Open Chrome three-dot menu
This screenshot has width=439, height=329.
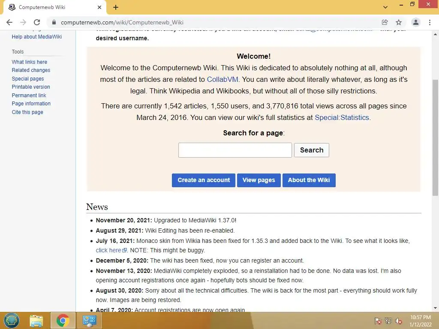430,22
